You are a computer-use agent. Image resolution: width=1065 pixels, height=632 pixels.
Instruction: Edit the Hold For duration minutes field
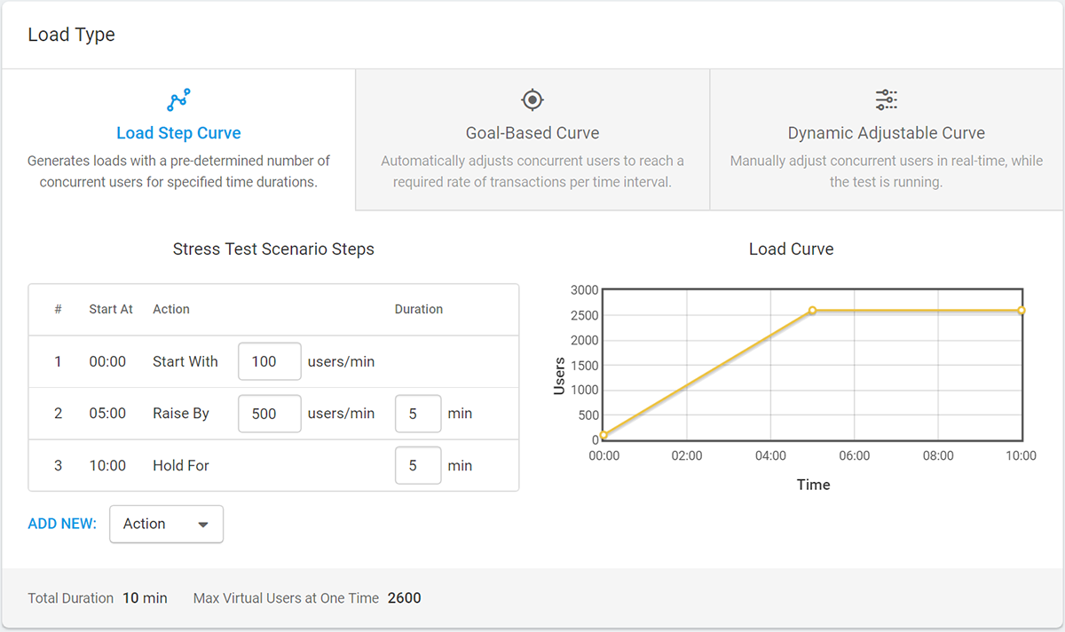418,465
